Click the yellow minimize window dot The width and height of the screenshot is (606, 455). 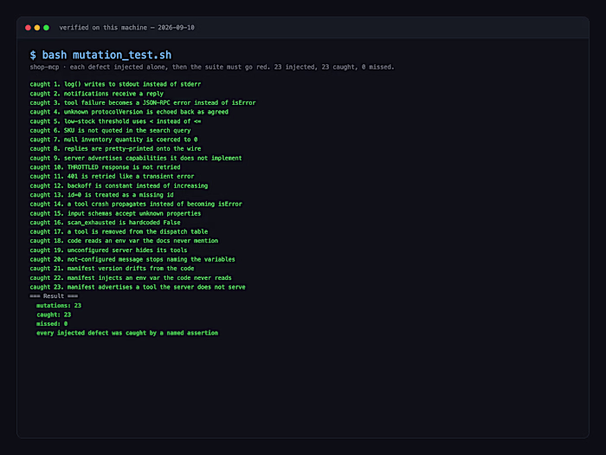point(37,28)
